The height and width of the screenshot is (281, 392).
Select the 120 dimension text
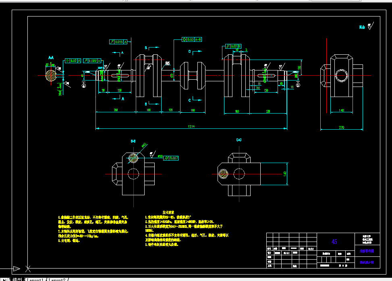pyautogui.click(x=170, y=110)
